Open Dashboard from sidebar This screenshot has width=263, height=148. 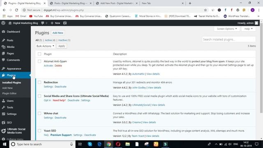tap(13, 32)
